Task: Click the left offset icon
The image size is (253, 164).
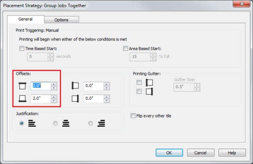Action: pos(75,86)
